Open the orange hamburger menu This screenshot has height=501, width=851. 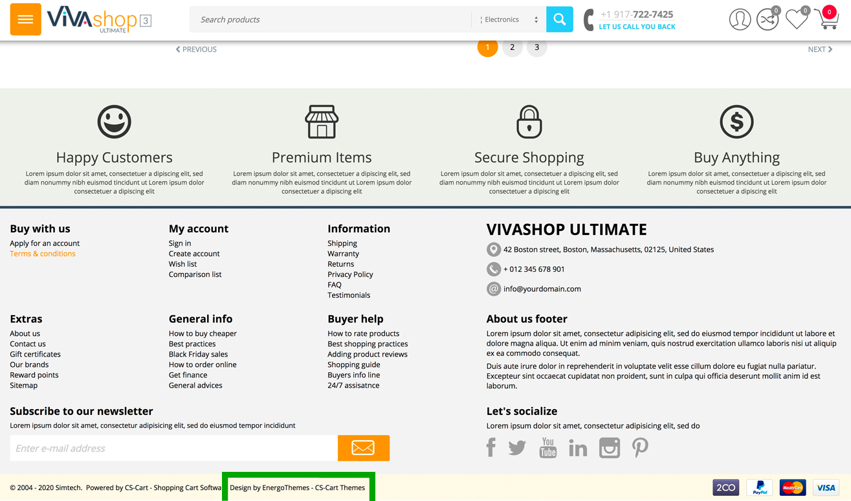pyautogui.click(x=25, y=19)
